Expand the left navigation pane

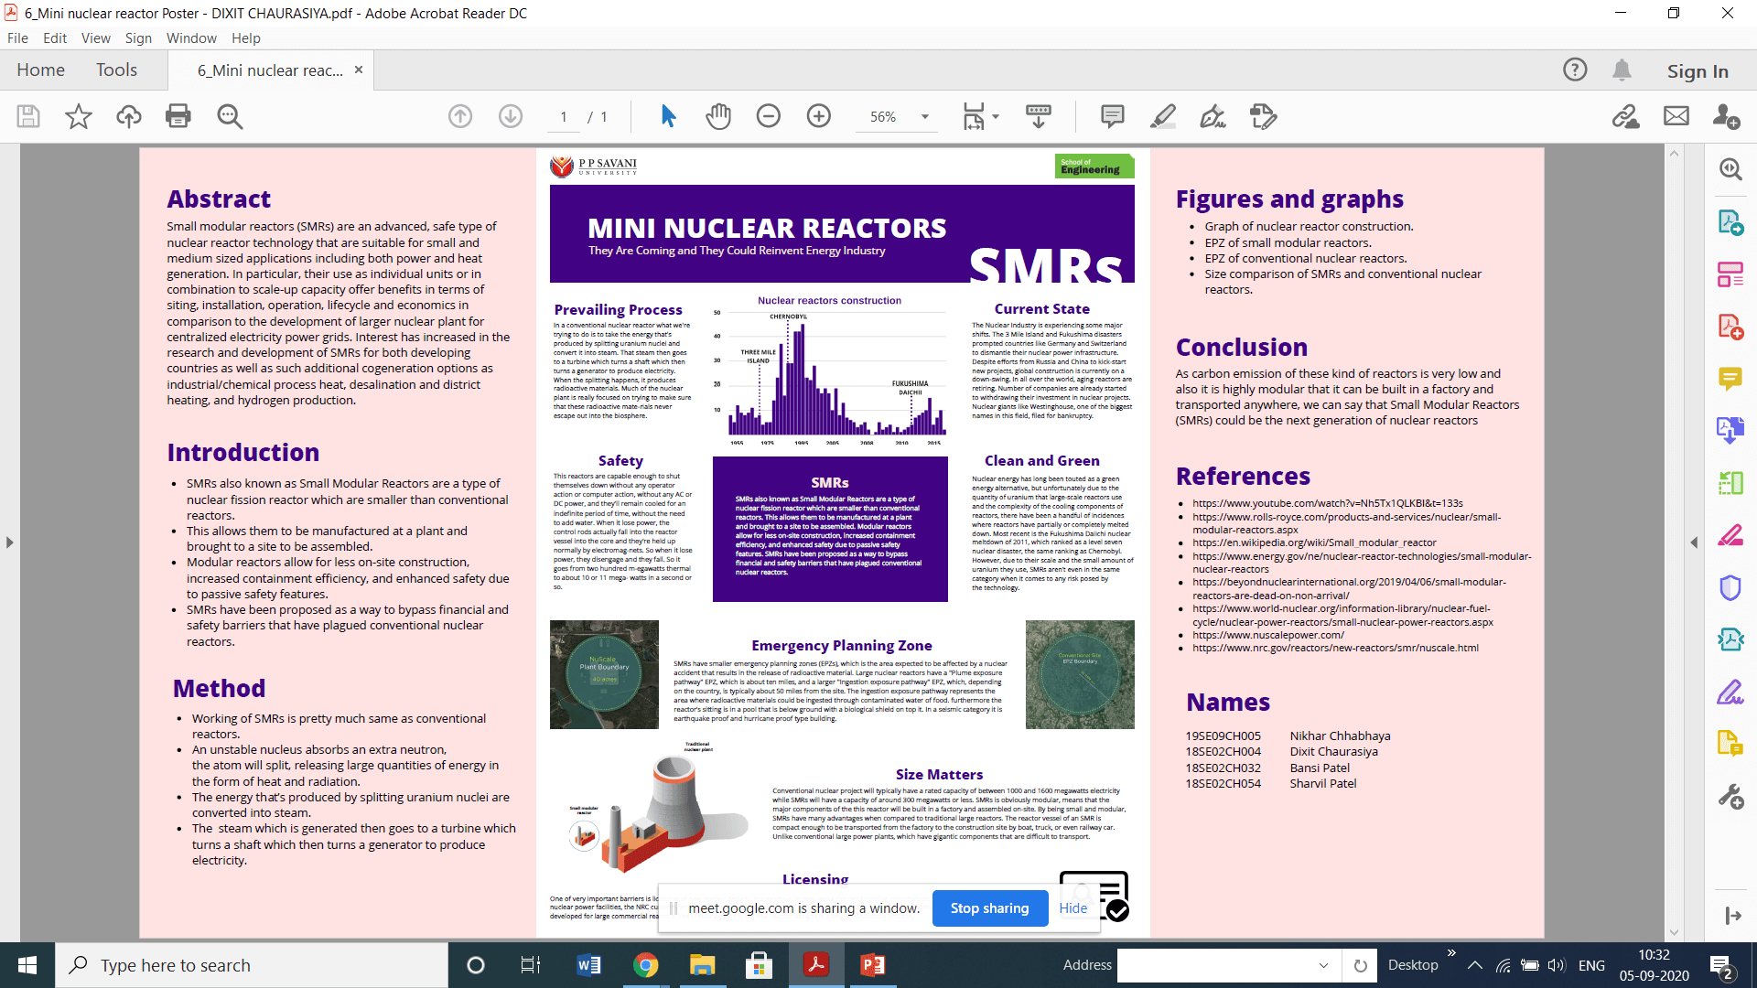pyautogui.click(x=9, y=542)
